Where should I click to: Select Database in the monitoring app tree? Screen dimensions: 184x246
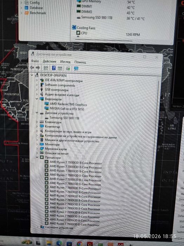pyautogui.click(x=36, y=7)
